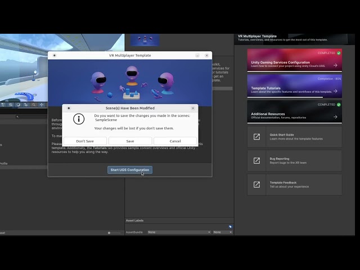Image resolution: width=360 pixels, height=270 pixels.
Task: Close the VR Multiplayer Template window
Action: coord(206,55)
